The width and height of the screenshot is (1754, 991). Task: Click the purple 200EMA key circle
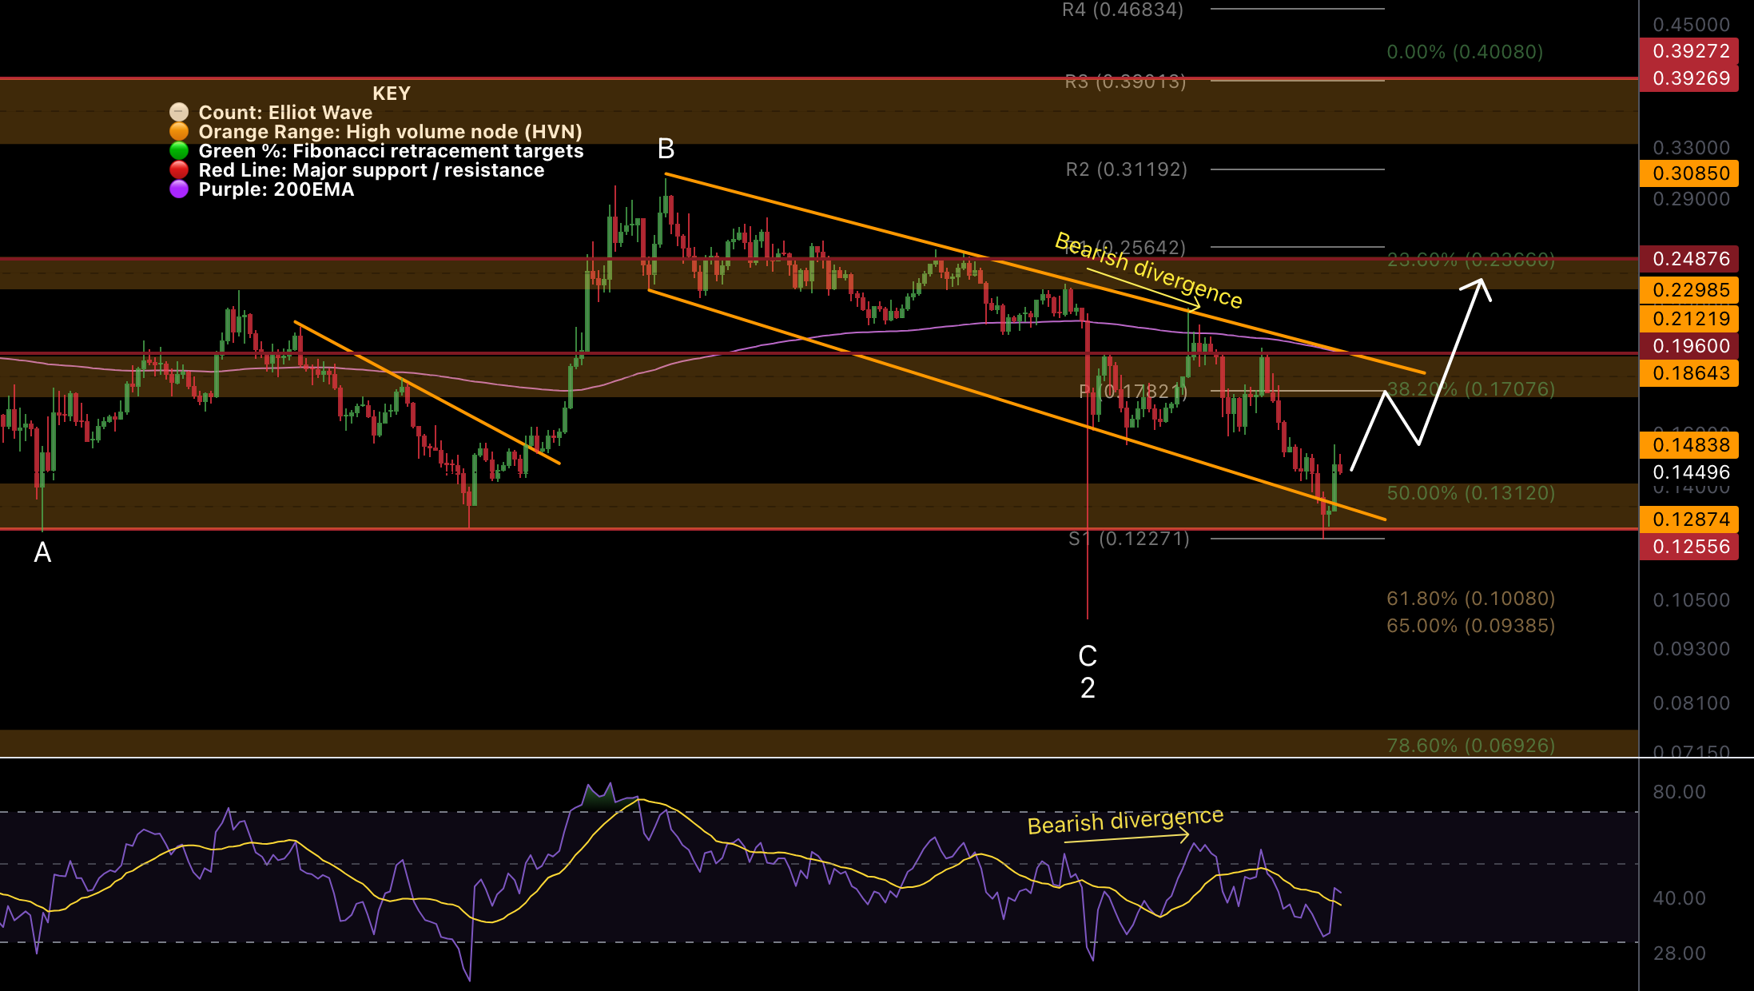[179, 189]
